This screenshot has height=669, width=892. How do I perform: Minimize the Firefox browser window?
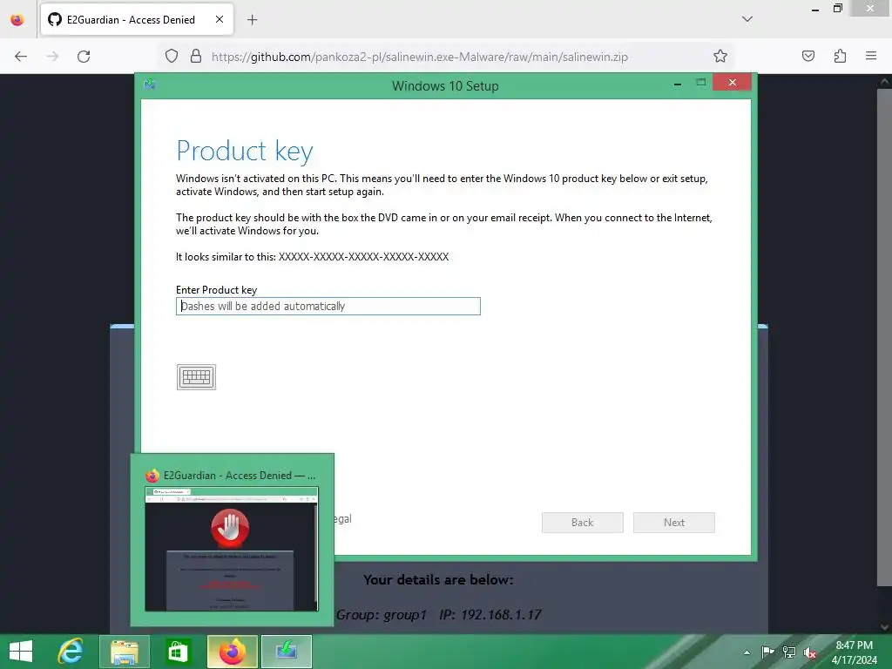pos(815,10)
